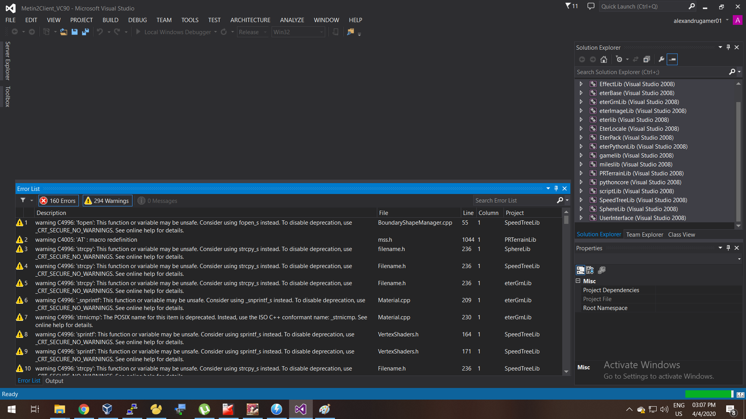
Task: Open the notifications flag showing 11
Action: (572, 6)
